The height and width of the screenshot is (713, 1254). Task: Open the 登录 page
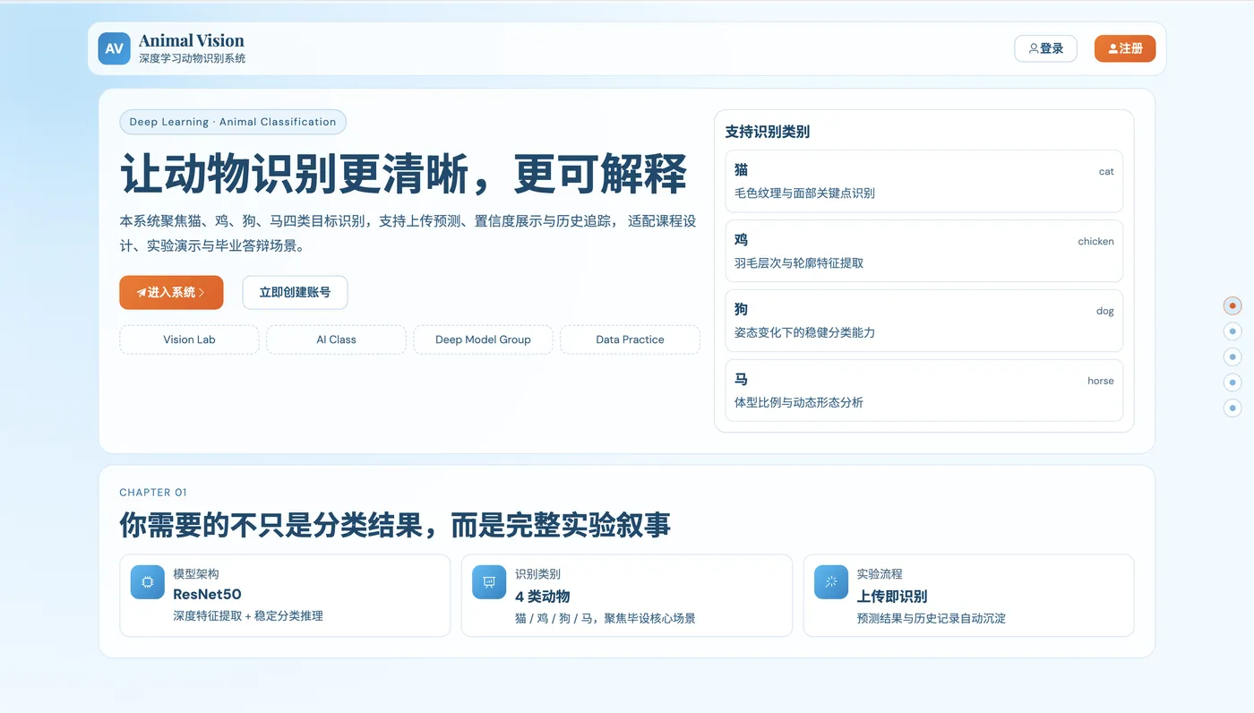(1045, 48)
